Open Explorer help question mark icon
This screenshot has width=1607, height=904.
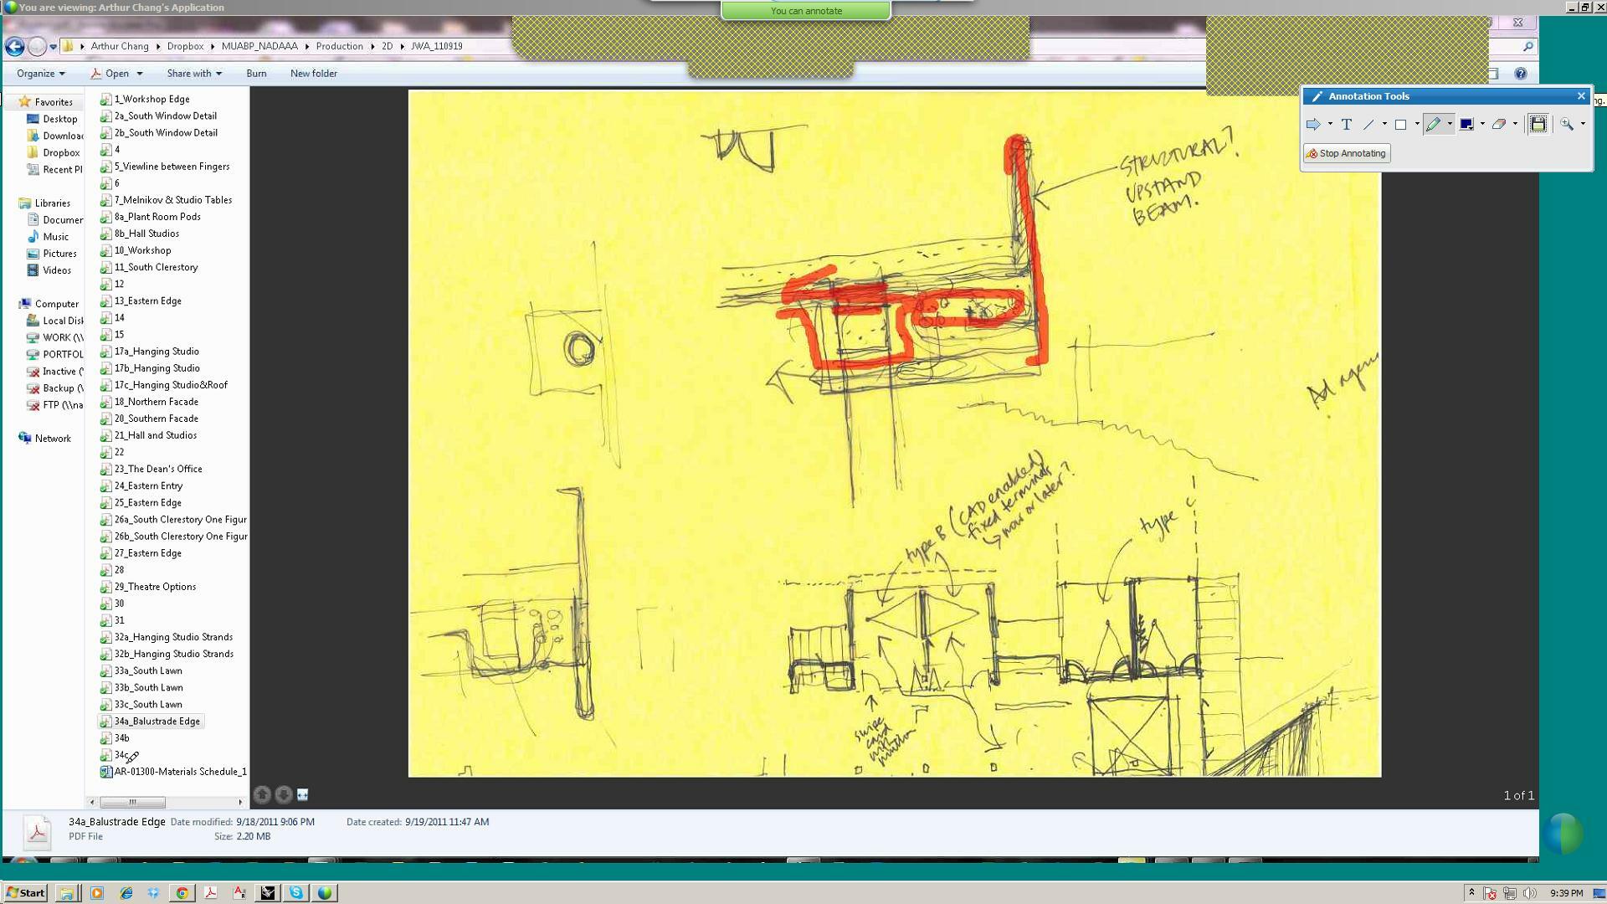(x=1521, y=74)
